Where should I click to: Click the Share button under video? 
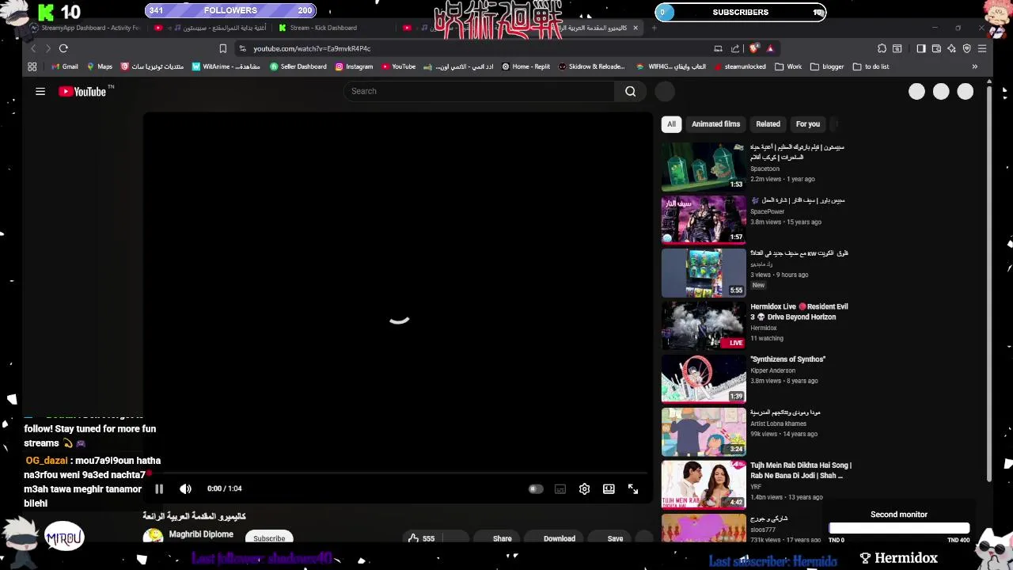pyautogui.click(x=495, y=538)
